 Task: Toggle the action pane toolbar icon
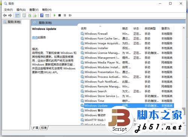tap(47, 15)
